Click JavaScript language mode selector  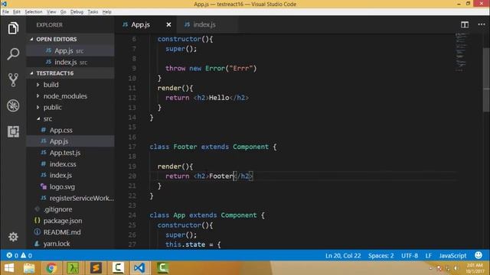[452, 256]
